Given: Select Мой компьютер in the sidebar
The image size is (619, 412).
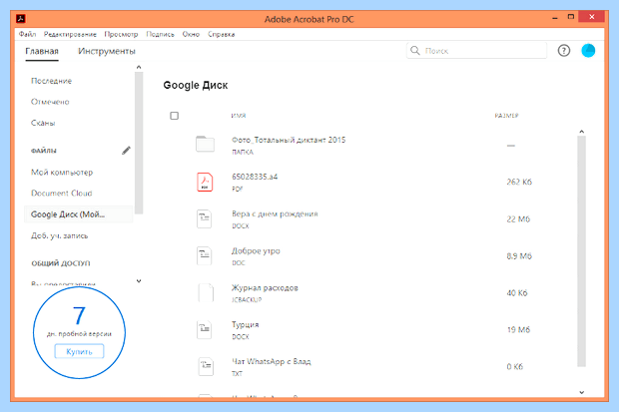Looking at the screenshot, I should point(62,172).
